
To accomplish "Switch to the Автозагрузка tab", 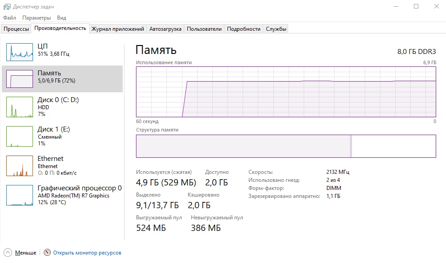I will [x=165, y=29].
